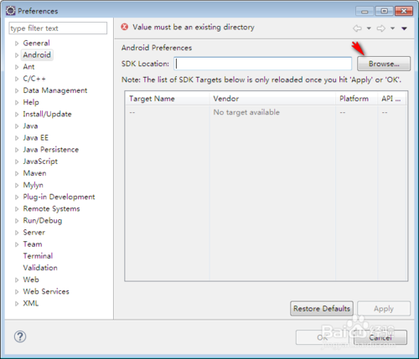This screenshot has width=419, height=359.
Task: Select Run/Debug category
Action: tap(43, 221)
